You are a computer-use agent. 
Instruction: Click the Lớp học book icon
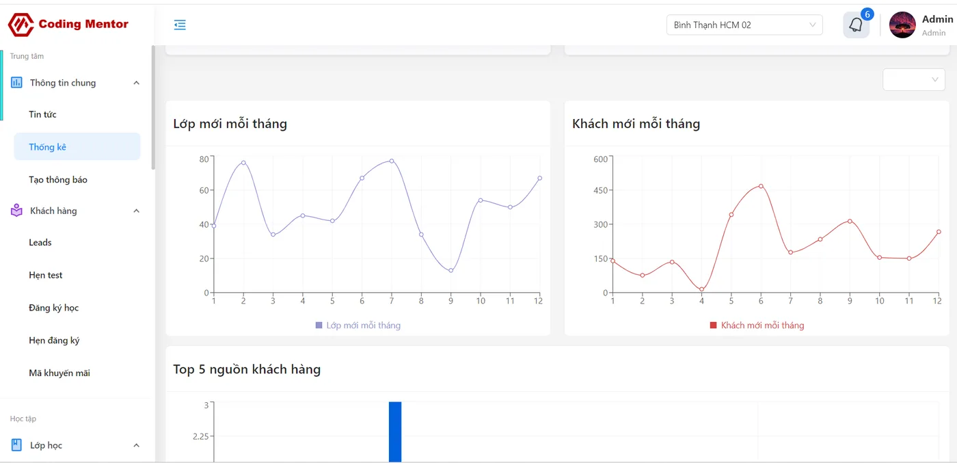pyautogui.click(x=16, y=445)
